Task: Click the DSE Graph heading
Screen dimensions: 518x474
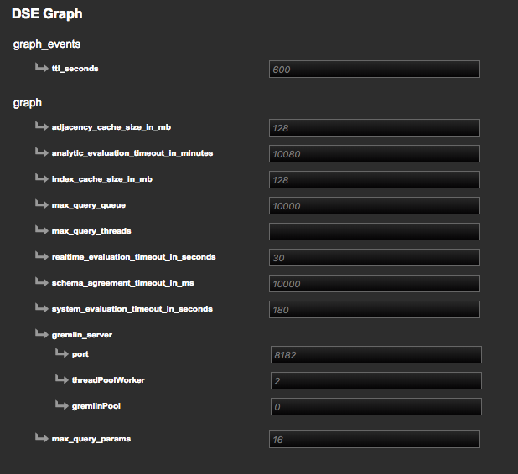Action: click(47, 14)
